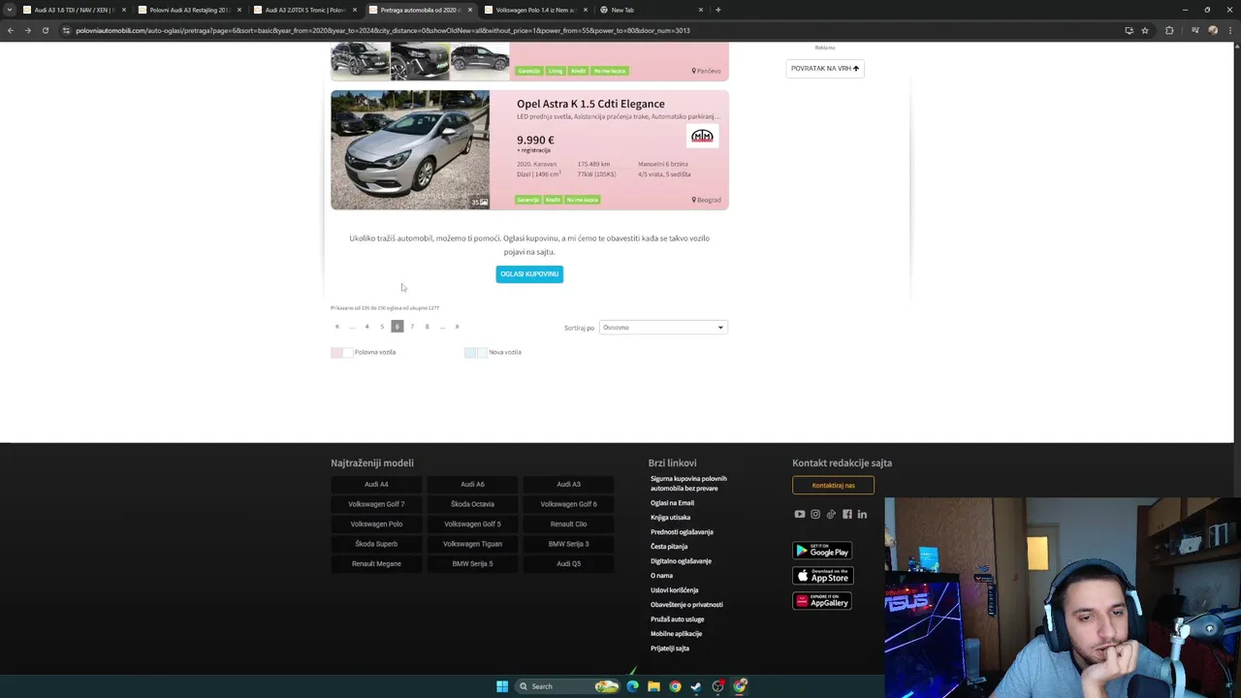
Task: Open the TikTok icon in the footer
Action: pos(831,514)
